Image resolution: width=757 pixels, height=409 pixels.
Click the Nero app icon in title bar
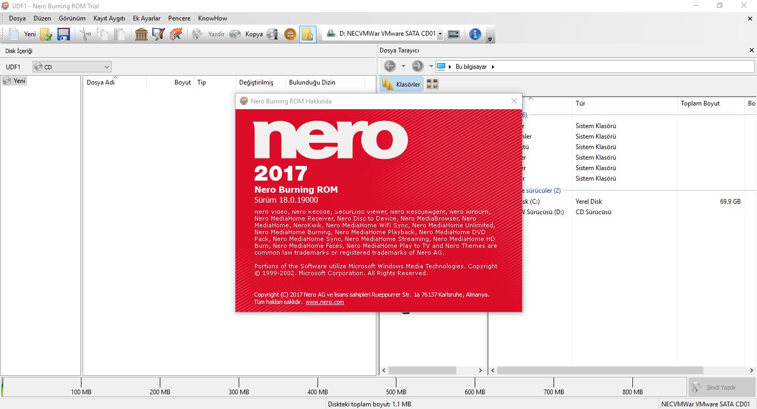click(5, 6)
